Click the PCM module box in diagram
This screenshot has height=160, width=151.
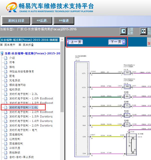pyautogui.click(x=82, y=109)
